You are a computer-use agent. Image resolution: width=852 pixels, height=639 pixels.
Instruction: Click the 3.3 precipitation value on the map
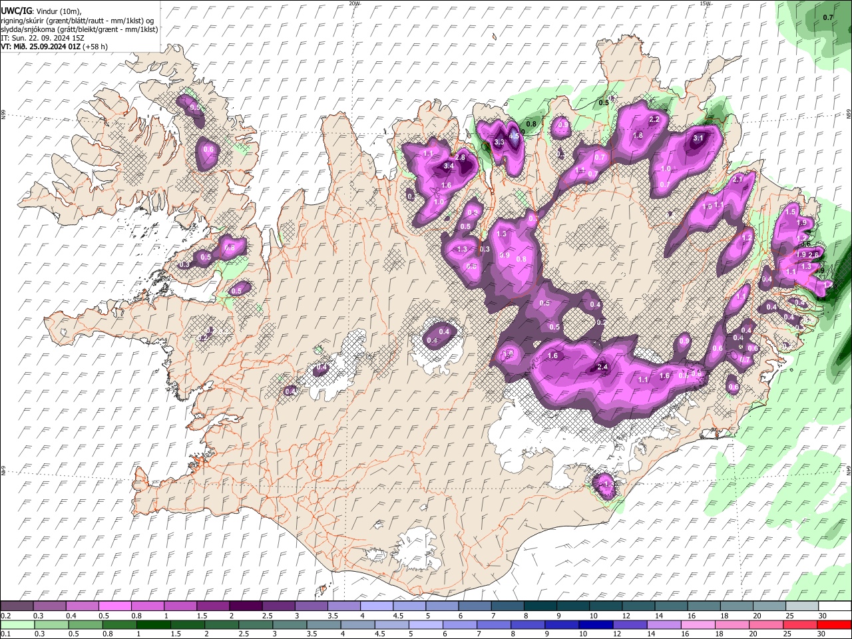point(500,142)
